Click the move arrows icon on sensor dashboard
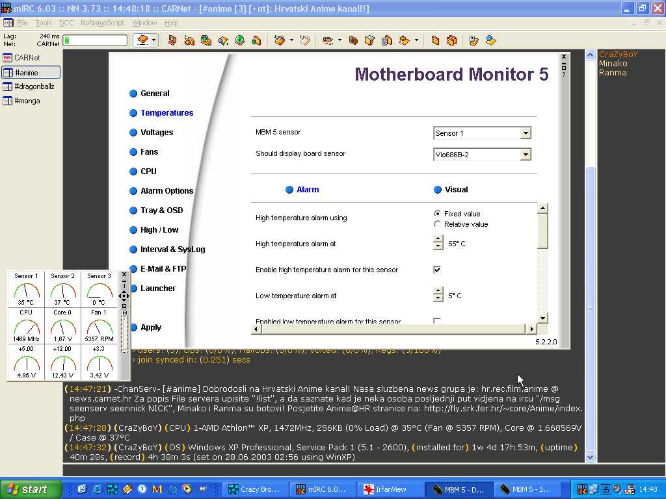 (124, 296)
